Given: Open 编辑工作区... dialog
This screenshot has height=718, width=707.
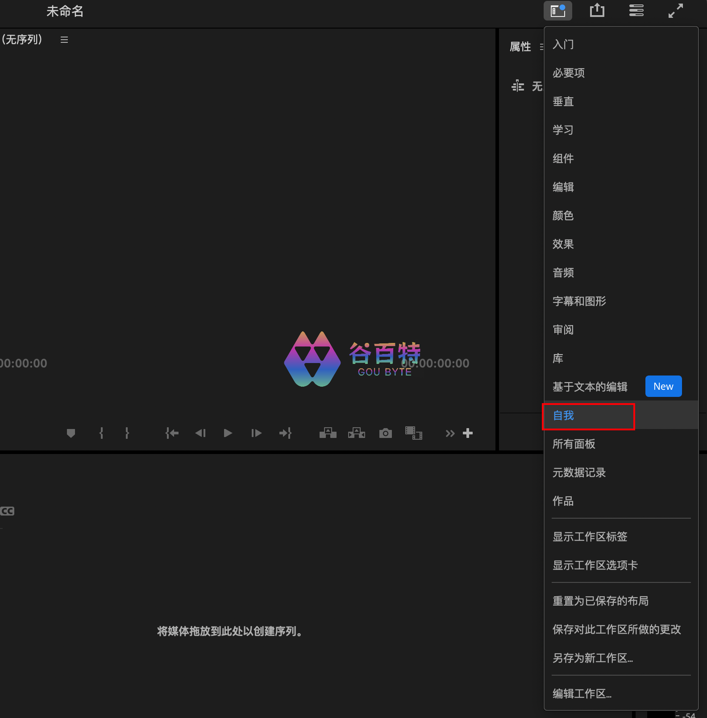Looking at the screenshot, I should (x=582, y=693).
